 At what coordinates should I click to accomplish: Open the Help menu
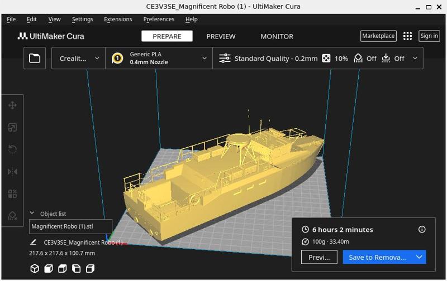(191, 20)
